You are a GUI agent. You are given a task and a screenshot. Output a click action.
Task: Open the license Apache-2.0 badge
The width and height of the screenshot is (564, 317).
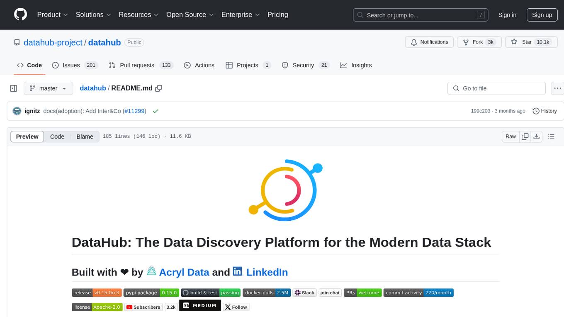[97, 307]
